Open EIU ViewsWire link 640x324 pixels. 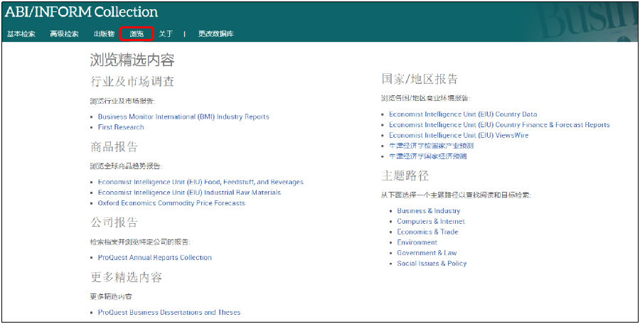pyautogui.click(x=459, y=135)
